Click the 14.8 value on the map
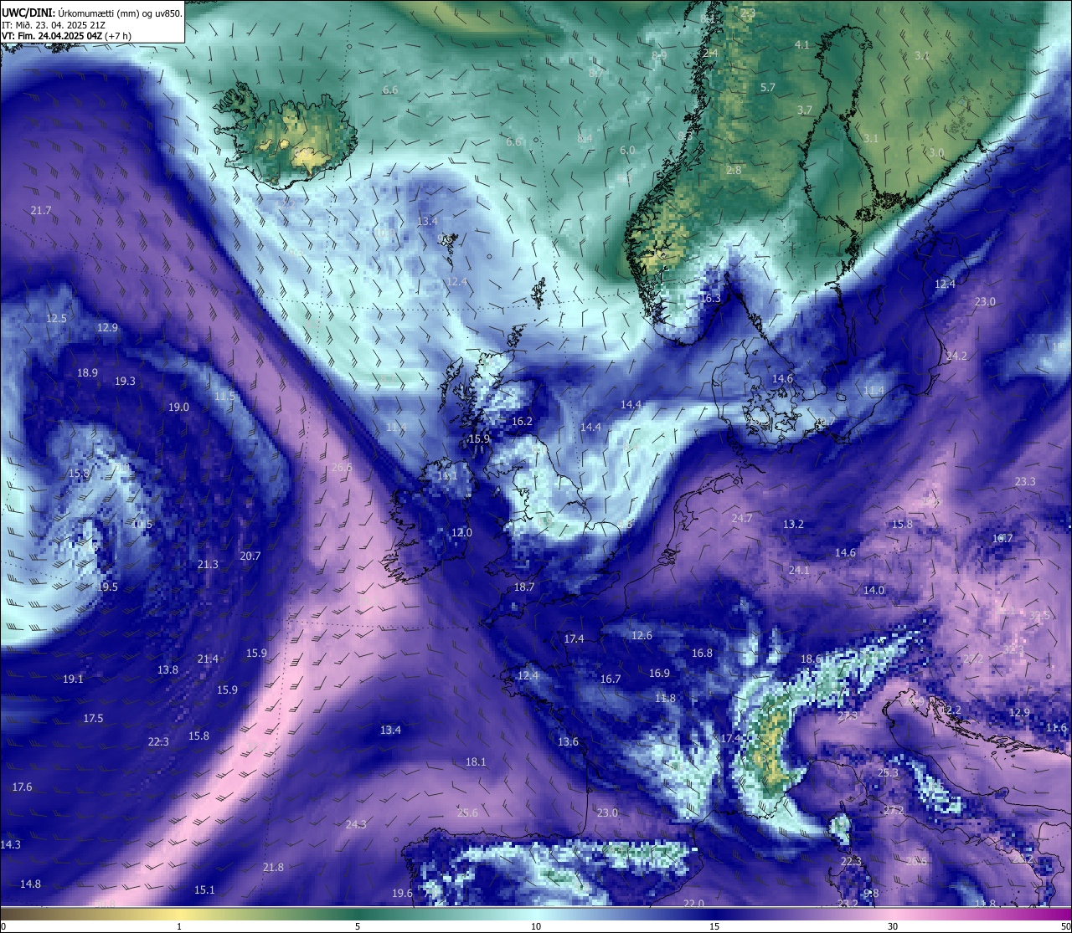The image size is (1072, 933). coord(30,884)
